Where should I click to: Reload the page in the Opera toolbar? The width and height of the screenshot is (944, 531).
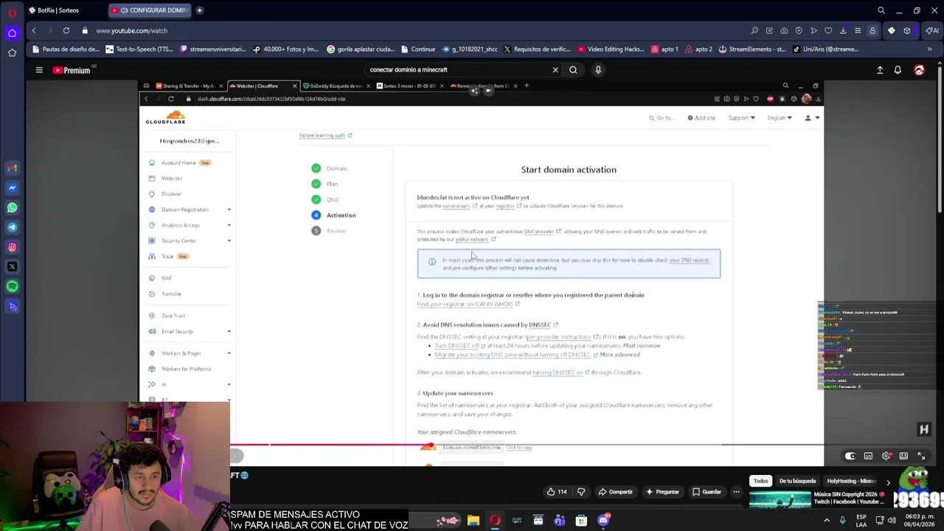[66, 31]
